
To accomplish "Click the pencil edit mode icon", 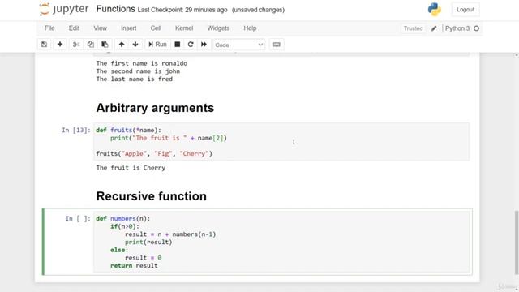I will [x=434, y=28].
